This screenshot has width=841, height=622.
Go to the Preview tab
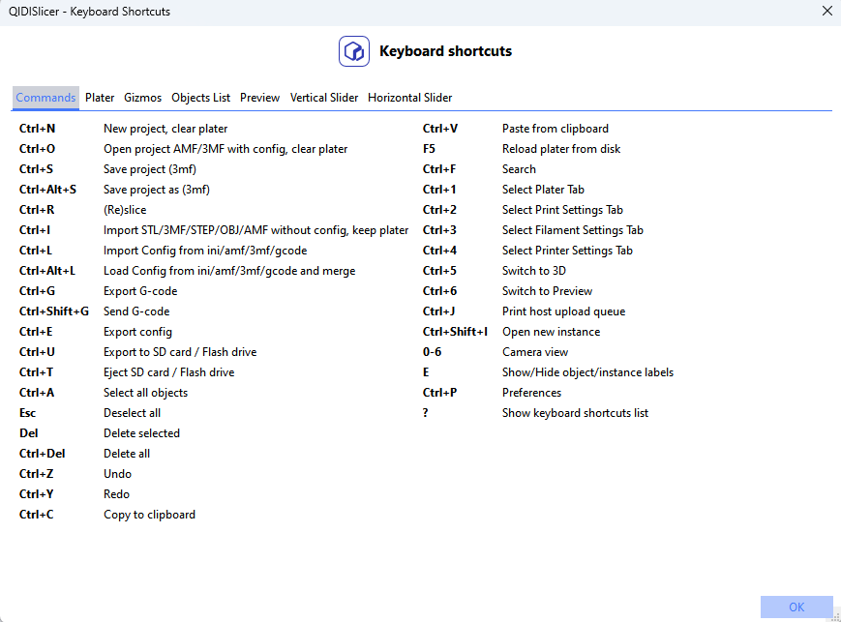(259, 98)
